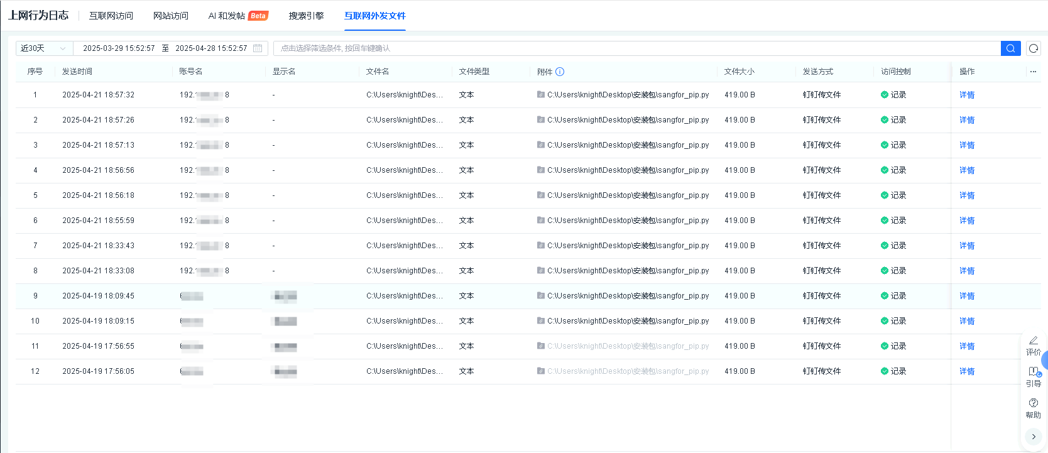Click the 评价 feedback pencil icon
Image resolution: width=1048 pixels, height=453 pixels.
tap(1034, 340)
